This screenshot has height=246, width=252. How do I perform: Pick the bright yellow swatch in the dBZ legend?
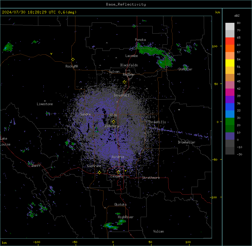[230, 63]
